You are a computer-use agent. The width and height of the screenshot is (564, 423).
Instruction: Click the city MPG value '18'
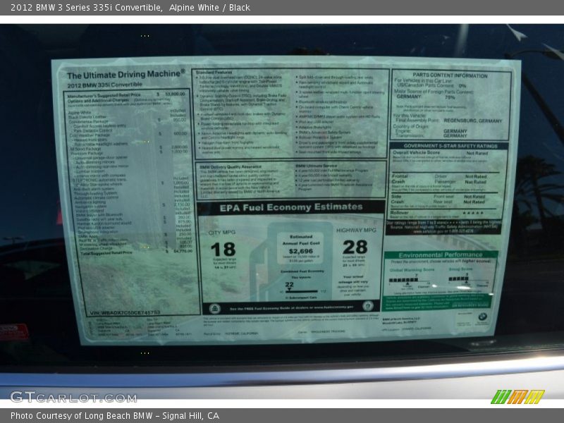(x=223, y=250)
